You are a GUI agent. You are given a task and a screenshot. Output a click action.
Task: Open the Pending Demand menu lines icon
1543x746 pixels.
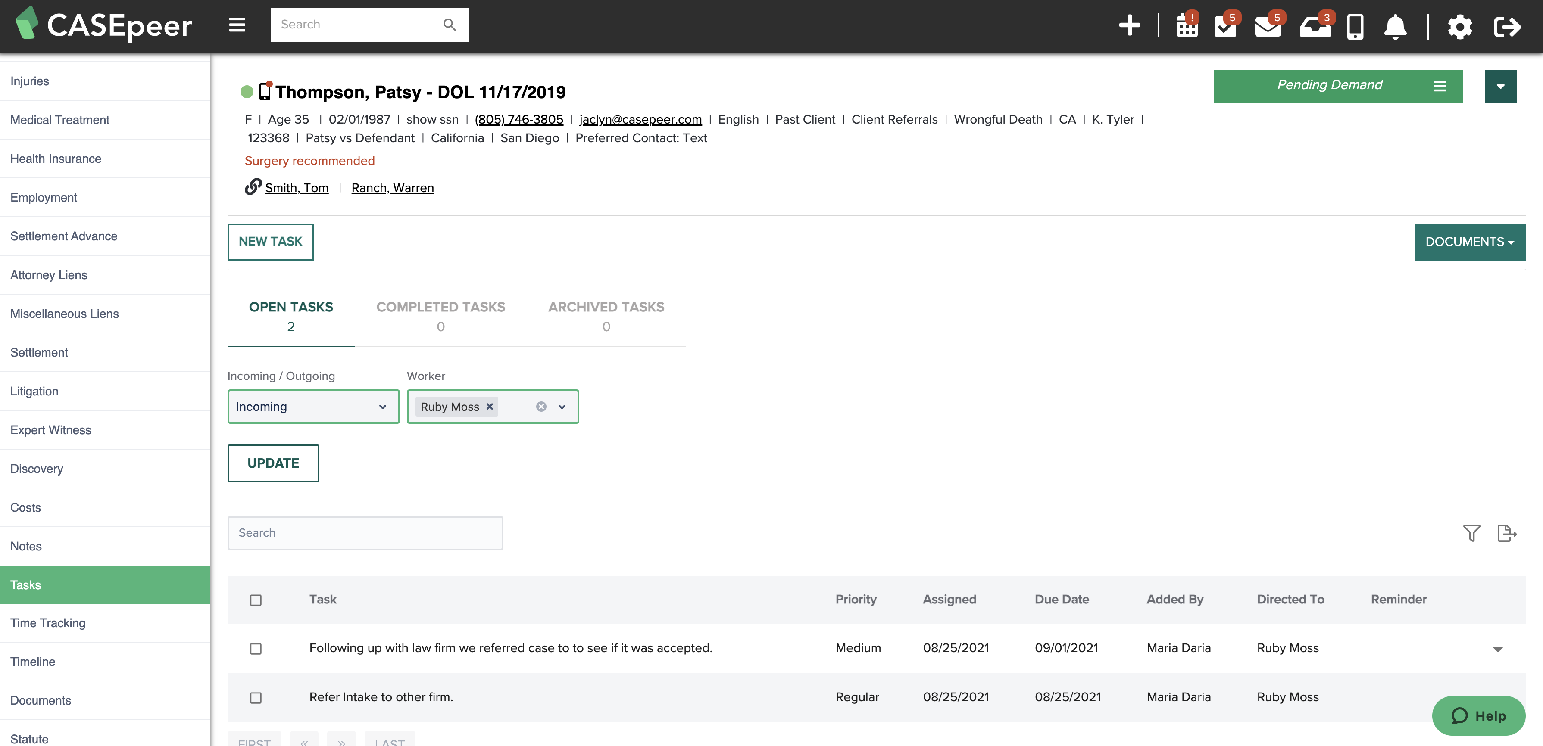click(1440, 86)
